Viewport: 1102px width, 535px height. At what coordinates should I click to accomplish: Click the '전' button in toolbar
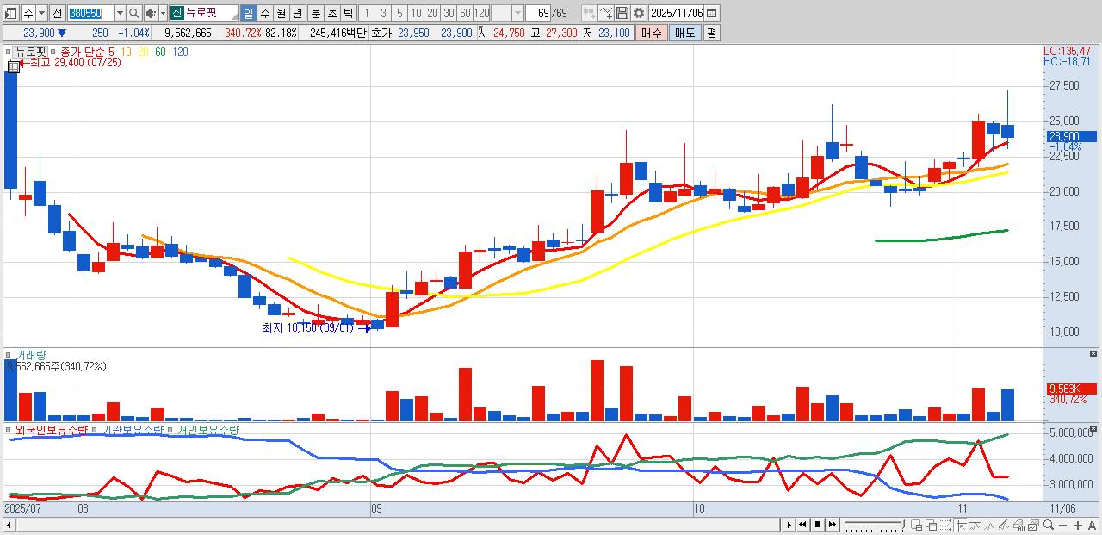tap(57, 13)
